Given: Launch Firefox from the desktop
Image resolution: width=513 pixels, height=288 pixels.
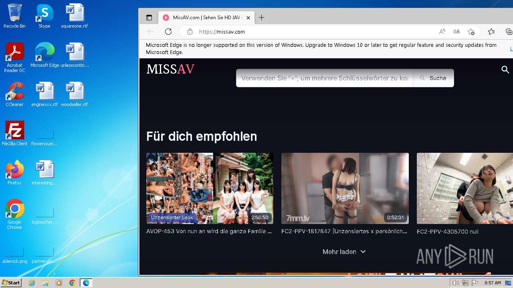Looking at the screenshot, I should pos(14,173).
